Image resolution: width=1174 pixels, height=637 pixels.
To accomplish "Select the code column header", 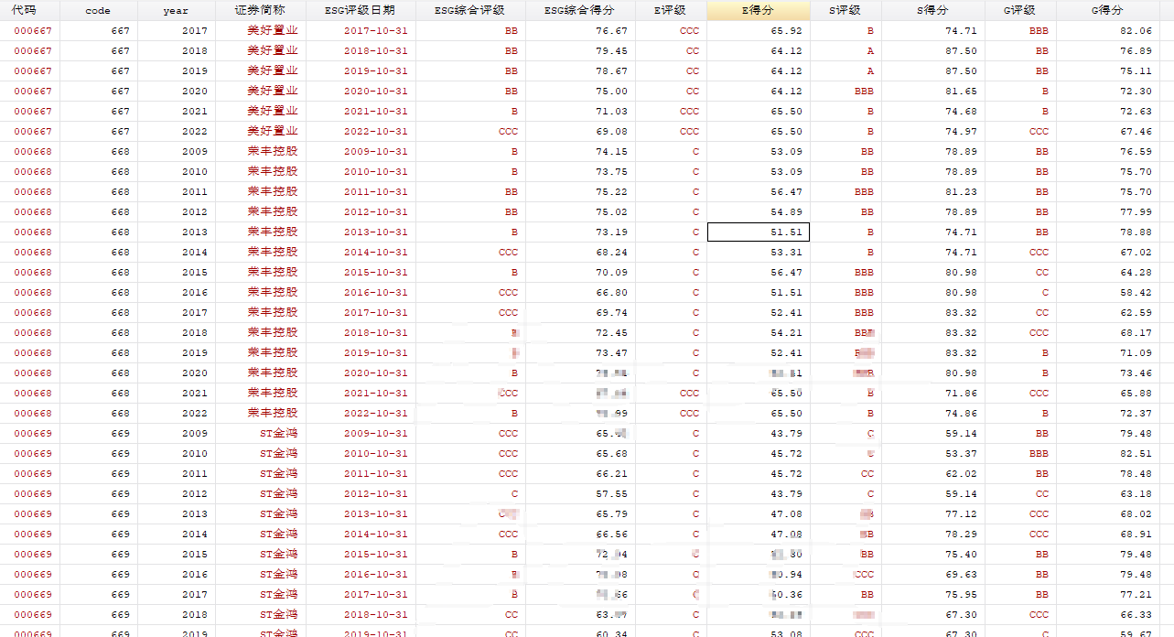I will 98,10.
